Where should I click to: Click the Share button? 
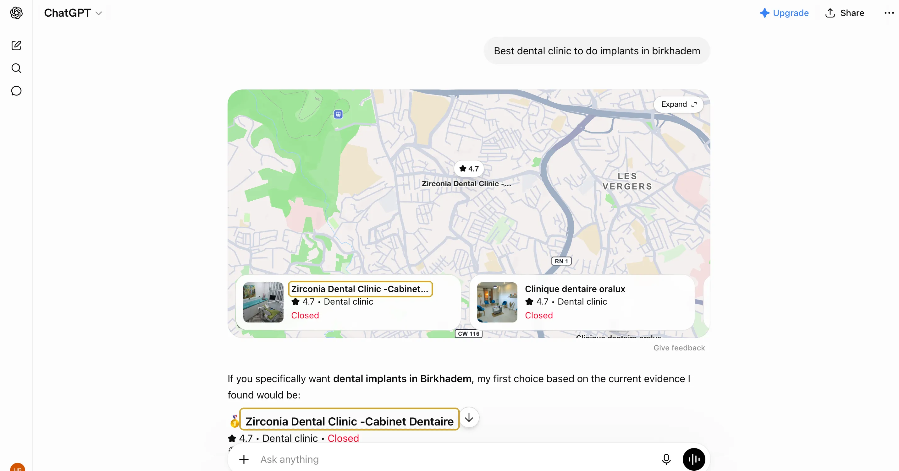(845, 13)
